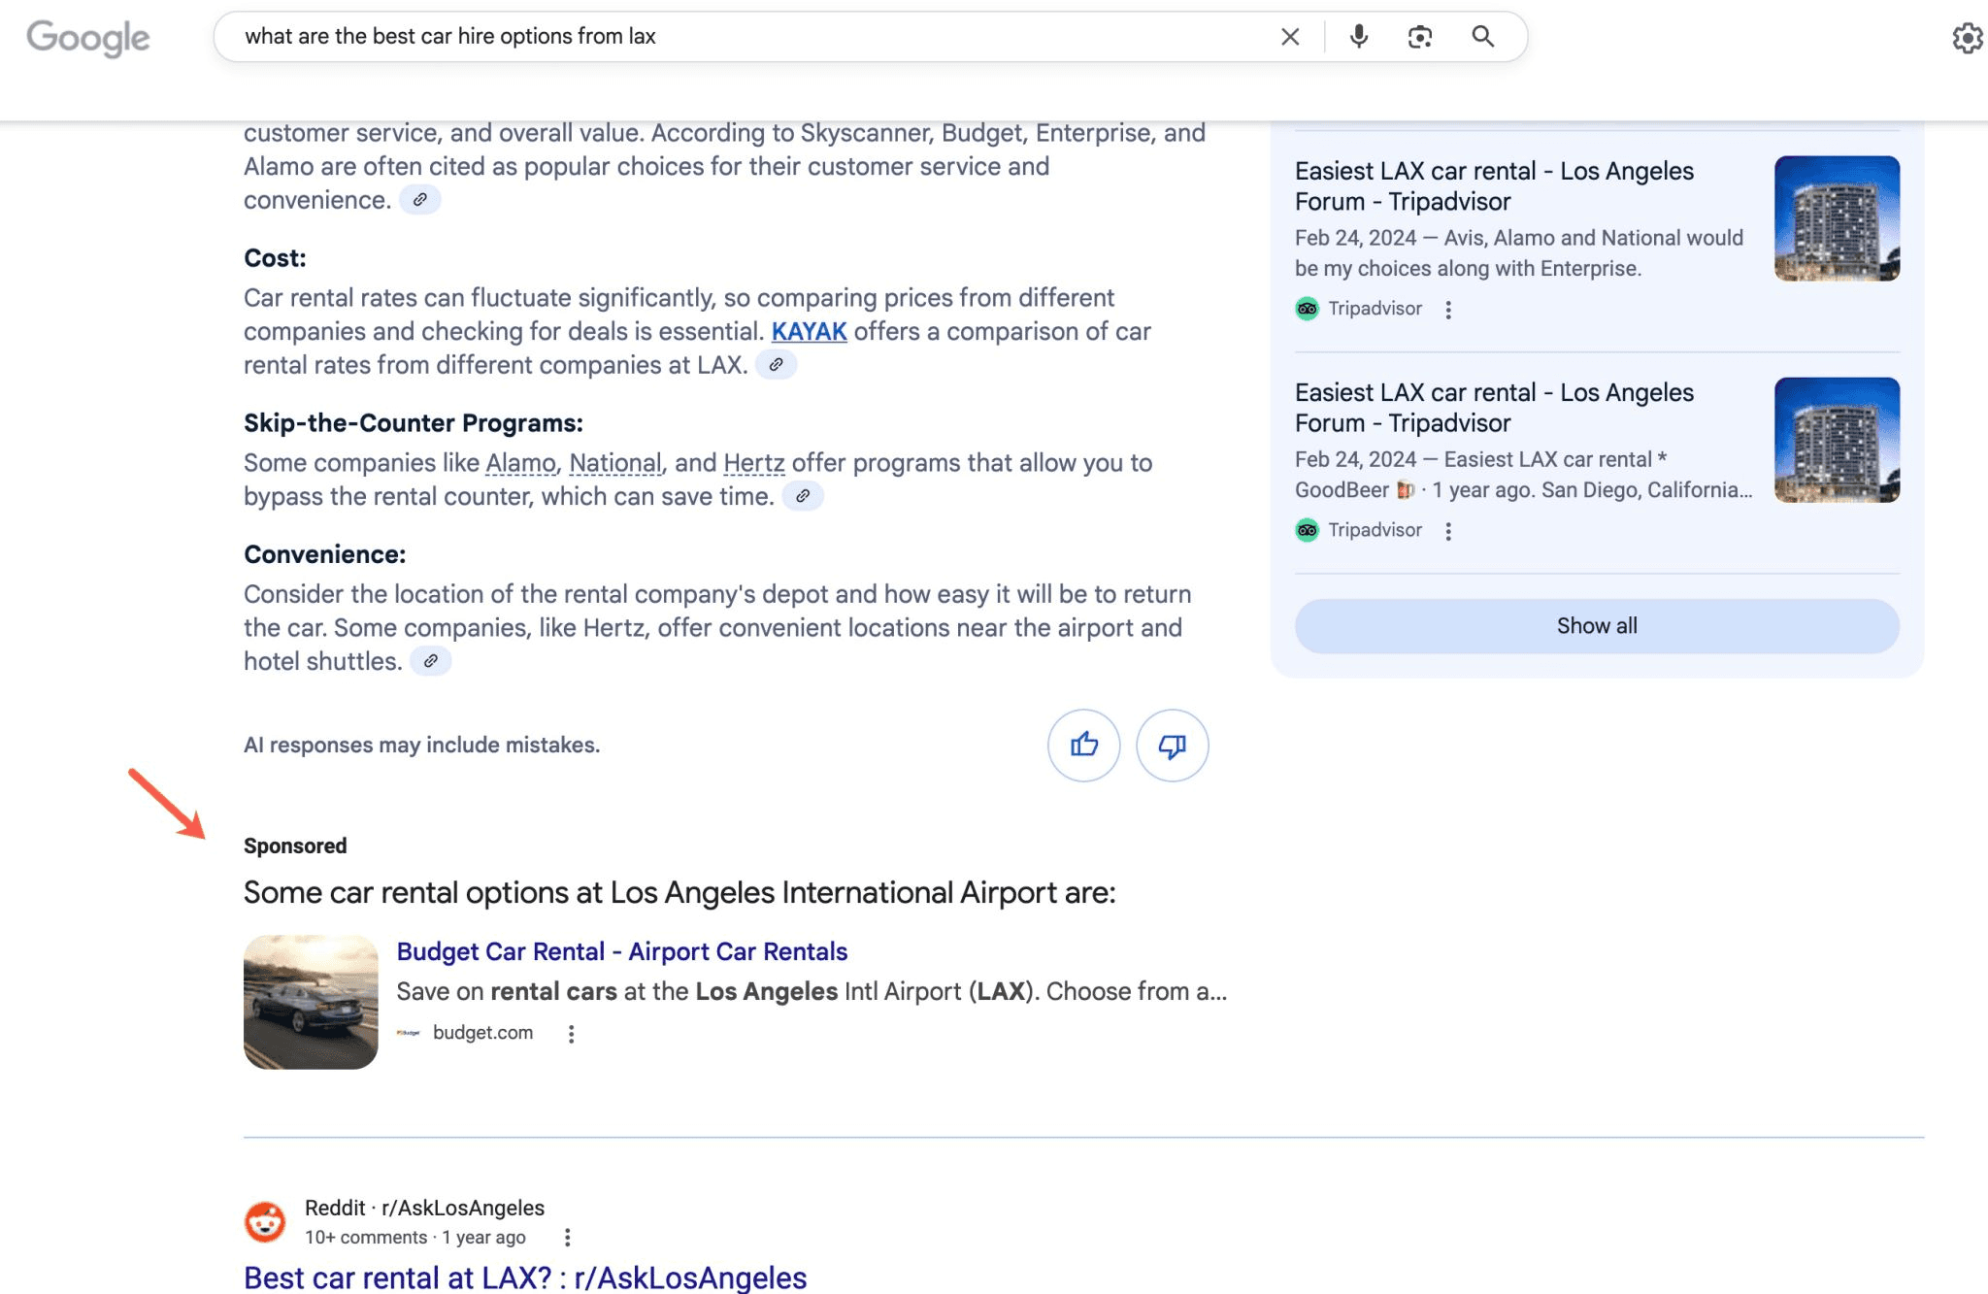Open Google Lens image search icon

(x=1420, y=37)
